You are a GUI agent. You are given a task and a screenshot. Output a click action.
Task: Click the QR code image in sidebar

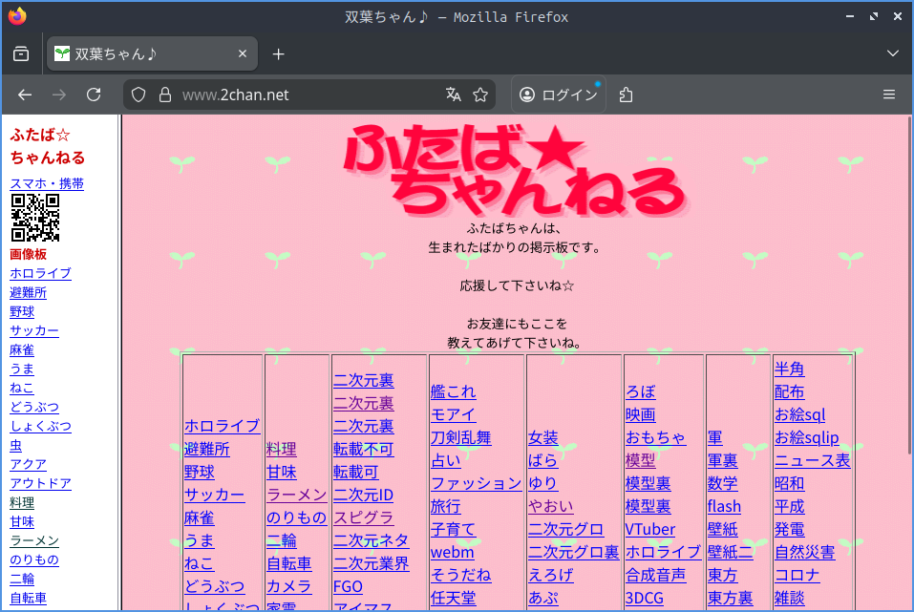point(35,218)
